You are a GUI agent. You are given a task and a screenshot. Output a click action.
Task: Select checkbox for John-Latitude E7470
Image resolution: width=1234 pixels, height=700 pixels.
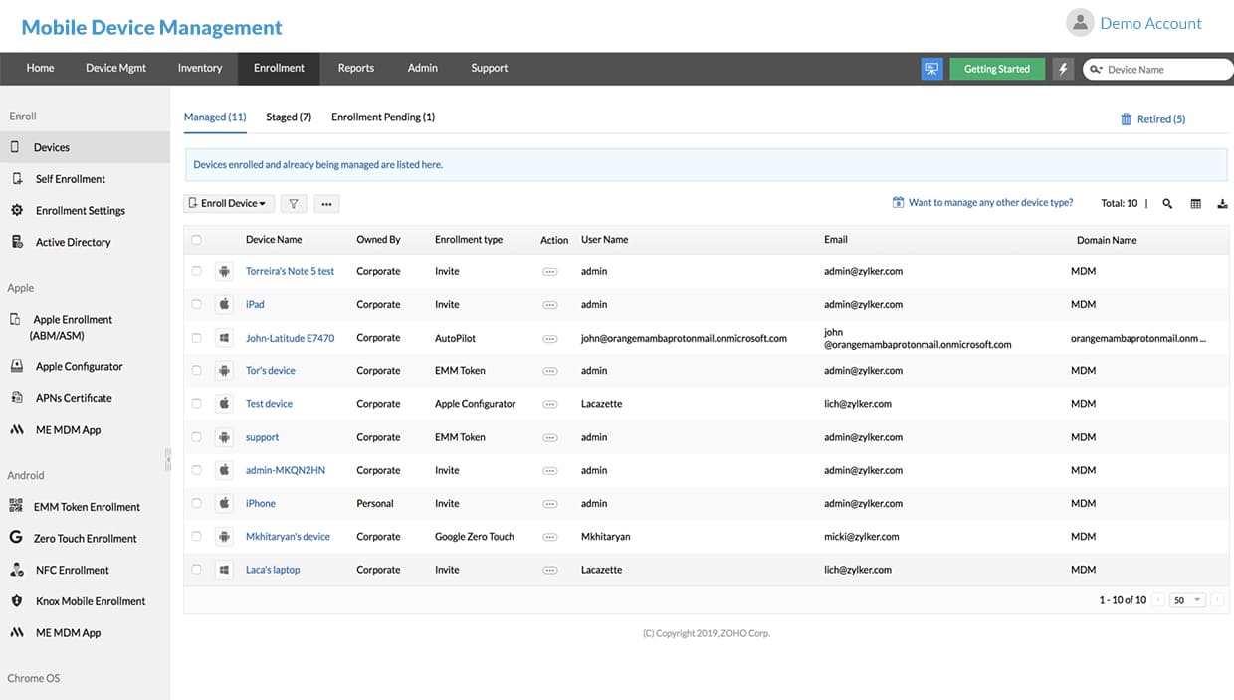(x=196, y=338)
